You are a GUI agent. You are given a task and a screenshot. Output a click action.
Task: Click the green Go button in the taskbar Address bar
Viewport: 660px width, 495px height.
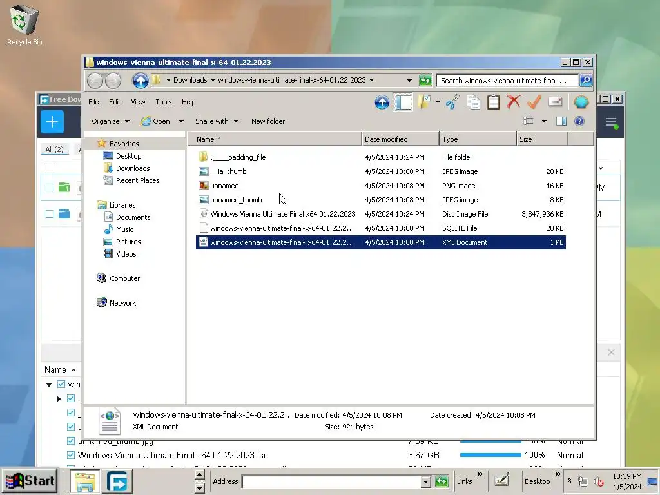coord(442,481)
